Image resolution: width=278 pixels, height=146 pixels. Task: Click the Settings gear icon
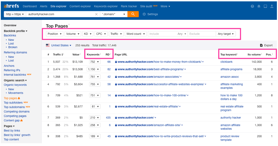point(144,14)
